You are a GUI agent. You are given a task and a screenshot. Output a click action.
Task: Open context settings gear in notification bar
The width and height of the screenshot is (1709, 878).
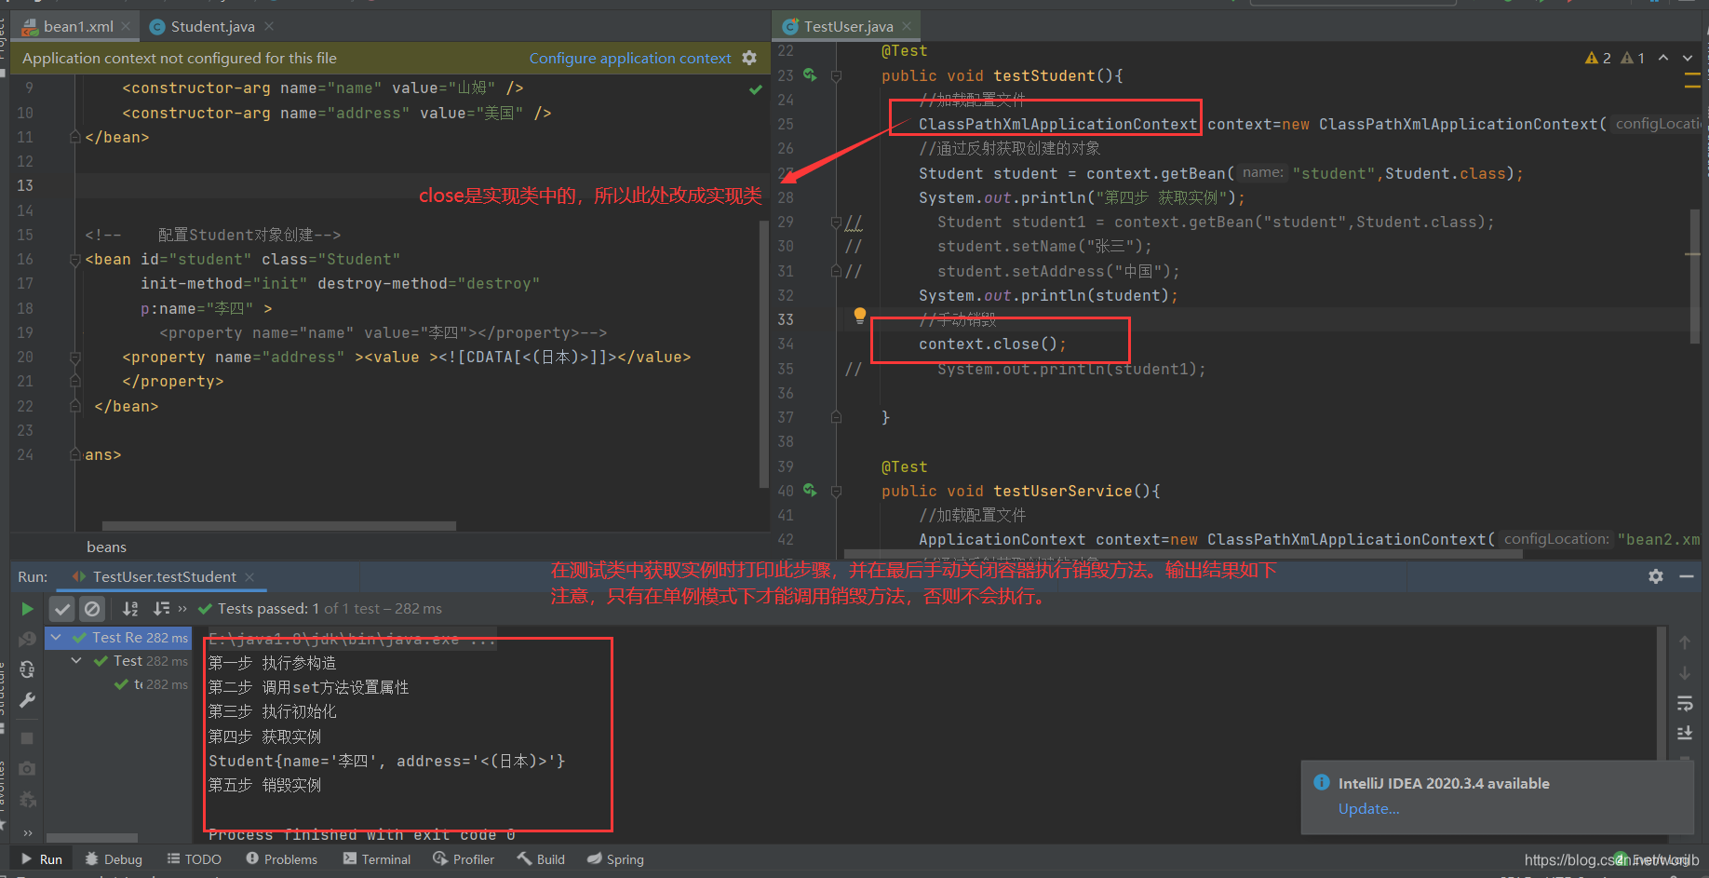749,58
